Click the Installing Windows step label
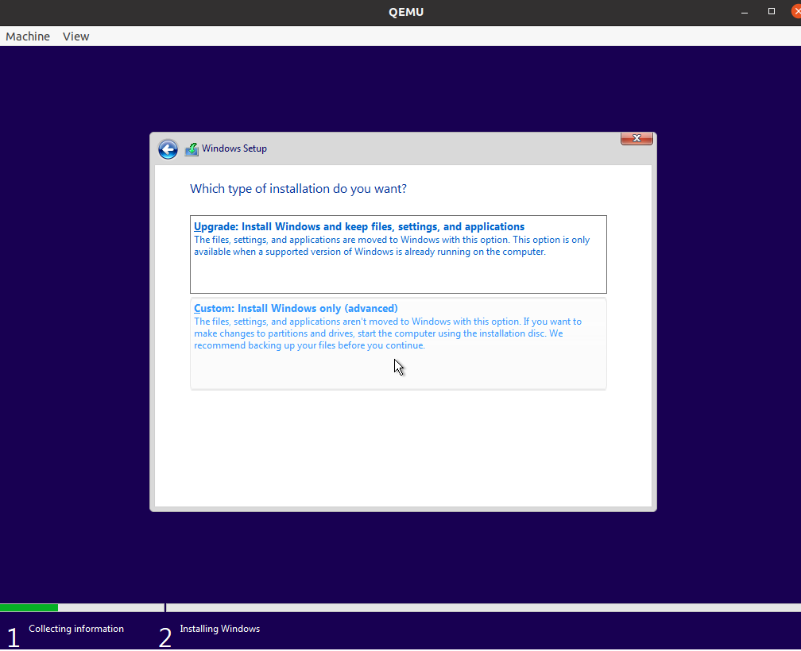This screenshot has height=651, width=801. [x=219, y=629]
